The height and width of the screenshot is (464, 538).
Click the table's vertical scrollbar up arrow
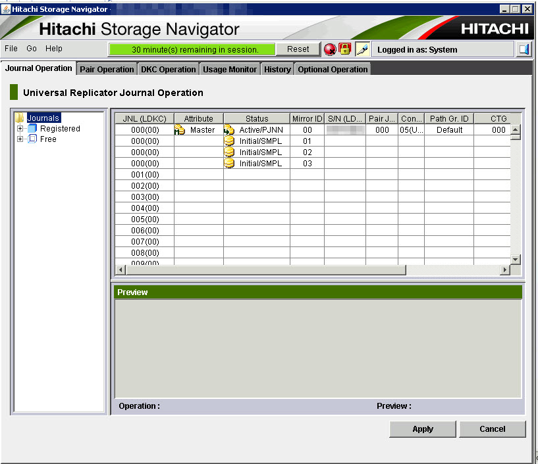tap(516, 129)
